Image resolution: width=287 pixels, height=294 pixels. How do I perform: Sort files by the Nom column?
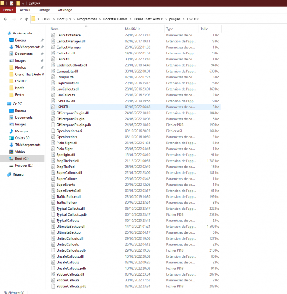pos(54,29)
